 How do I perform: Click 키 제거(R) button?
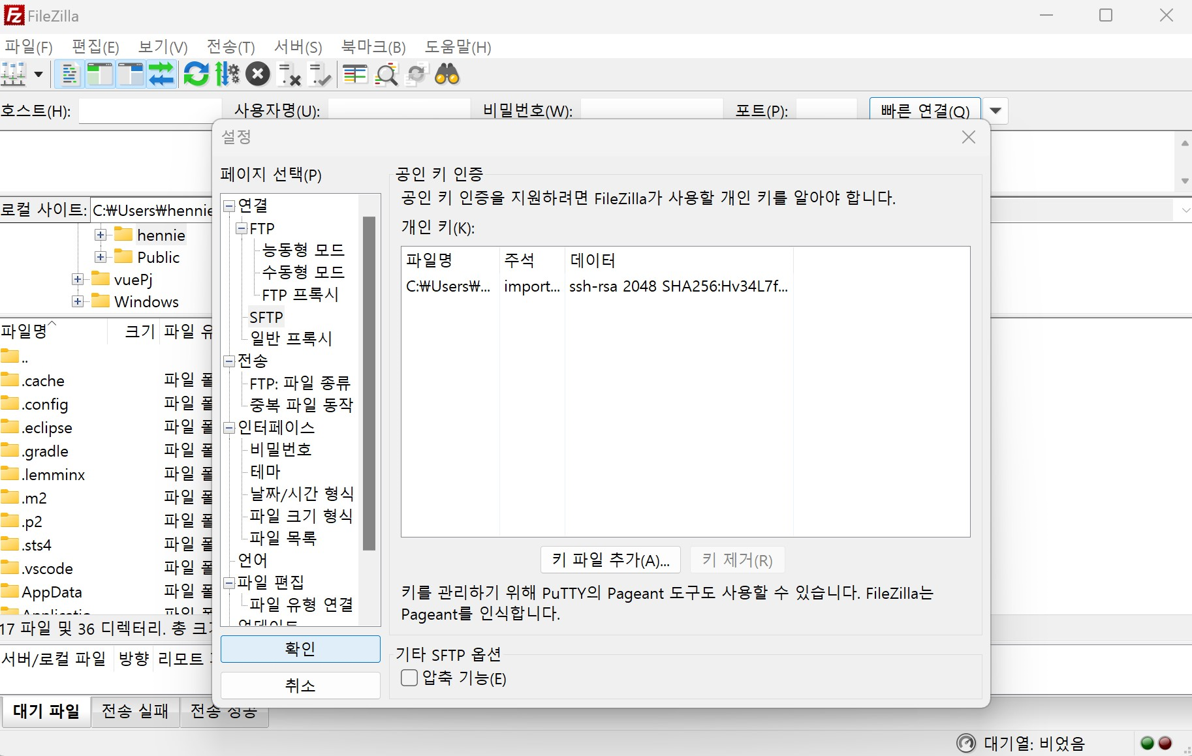(x=737, y=560)
